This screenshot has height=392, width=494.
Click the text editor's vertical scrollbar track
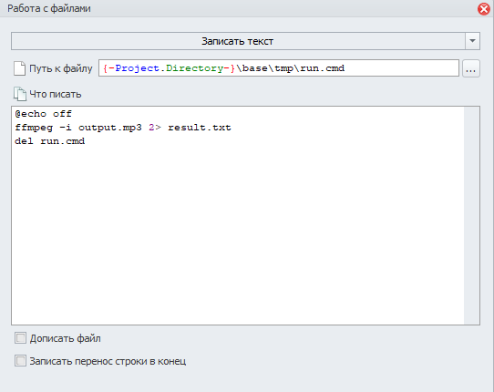[x=471, y=215]
